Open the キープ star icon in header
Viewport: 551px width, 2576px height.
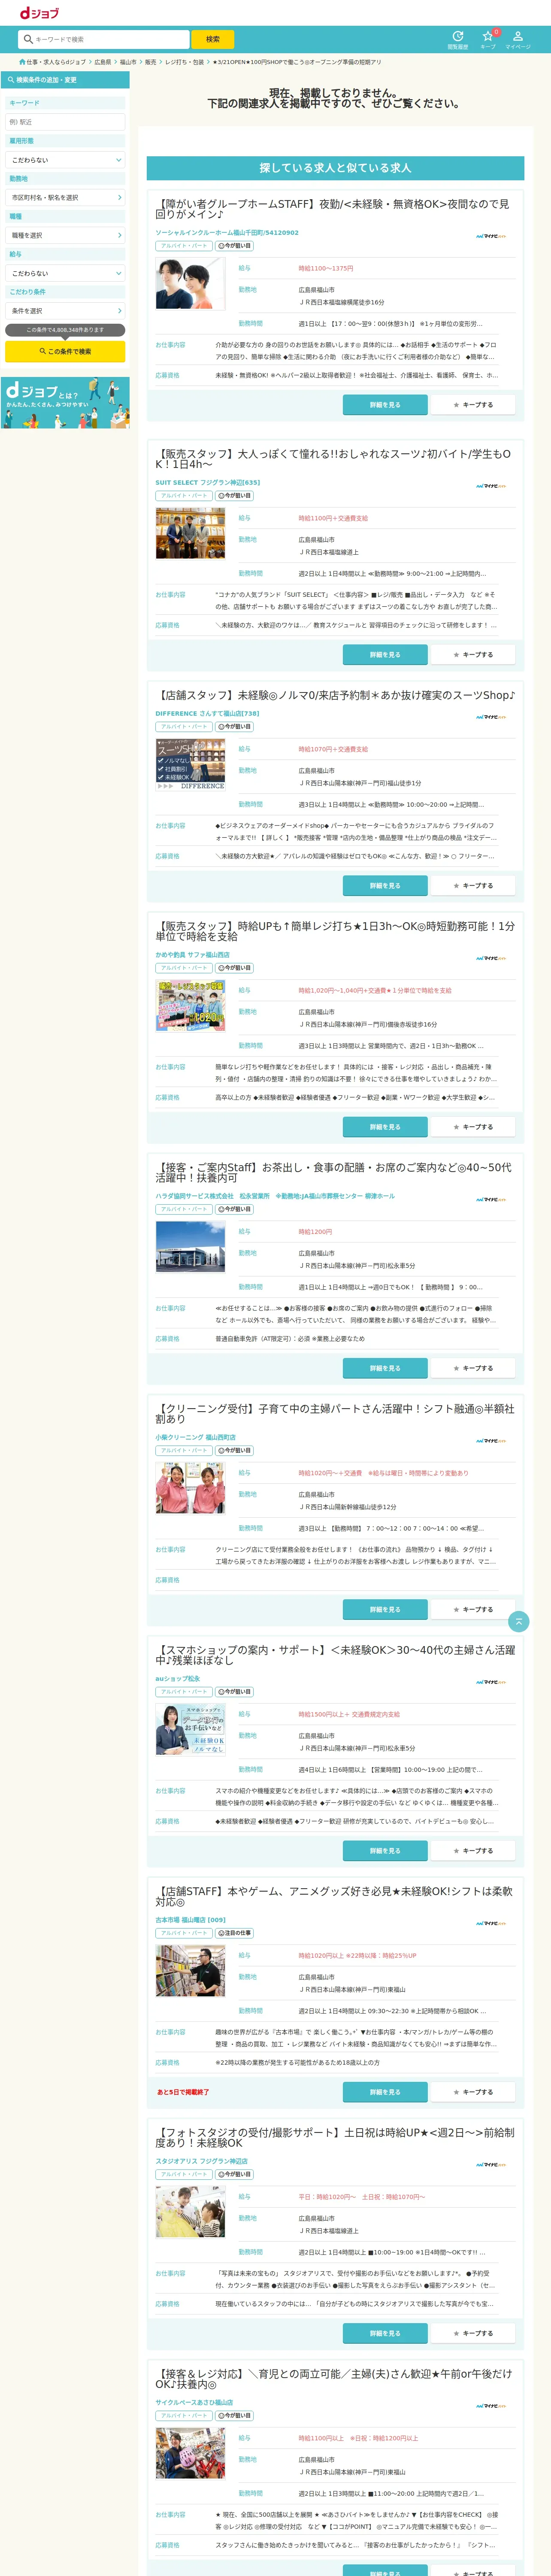(x=488, y=39)
